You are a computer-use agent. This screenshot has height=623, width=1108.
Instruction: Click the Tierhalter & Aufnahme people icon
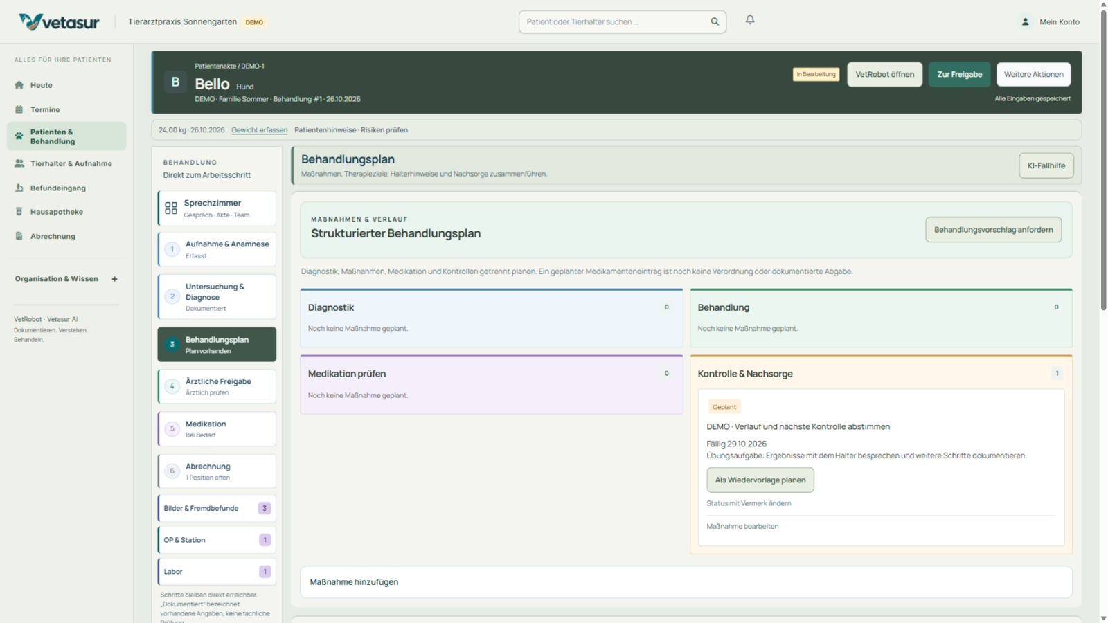19,163
